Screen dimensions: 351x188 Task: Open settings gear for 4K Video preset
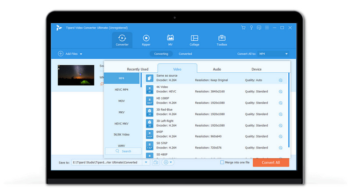[x=280, y=92]
